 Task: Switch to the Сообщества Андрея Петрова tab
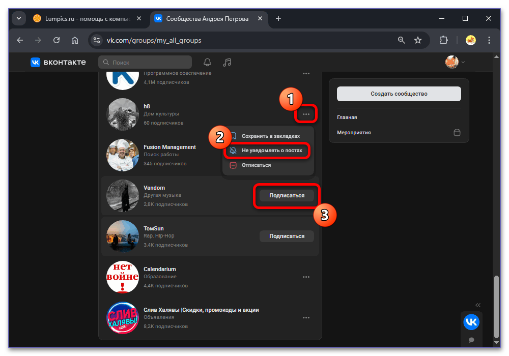(x=209, y=19)
